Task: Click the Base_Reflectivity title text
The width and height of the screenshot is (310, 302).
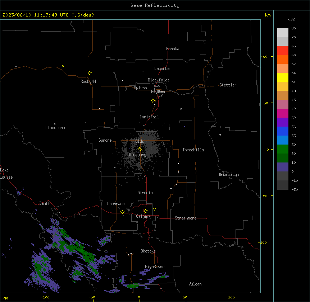Action: click(155, 5)
